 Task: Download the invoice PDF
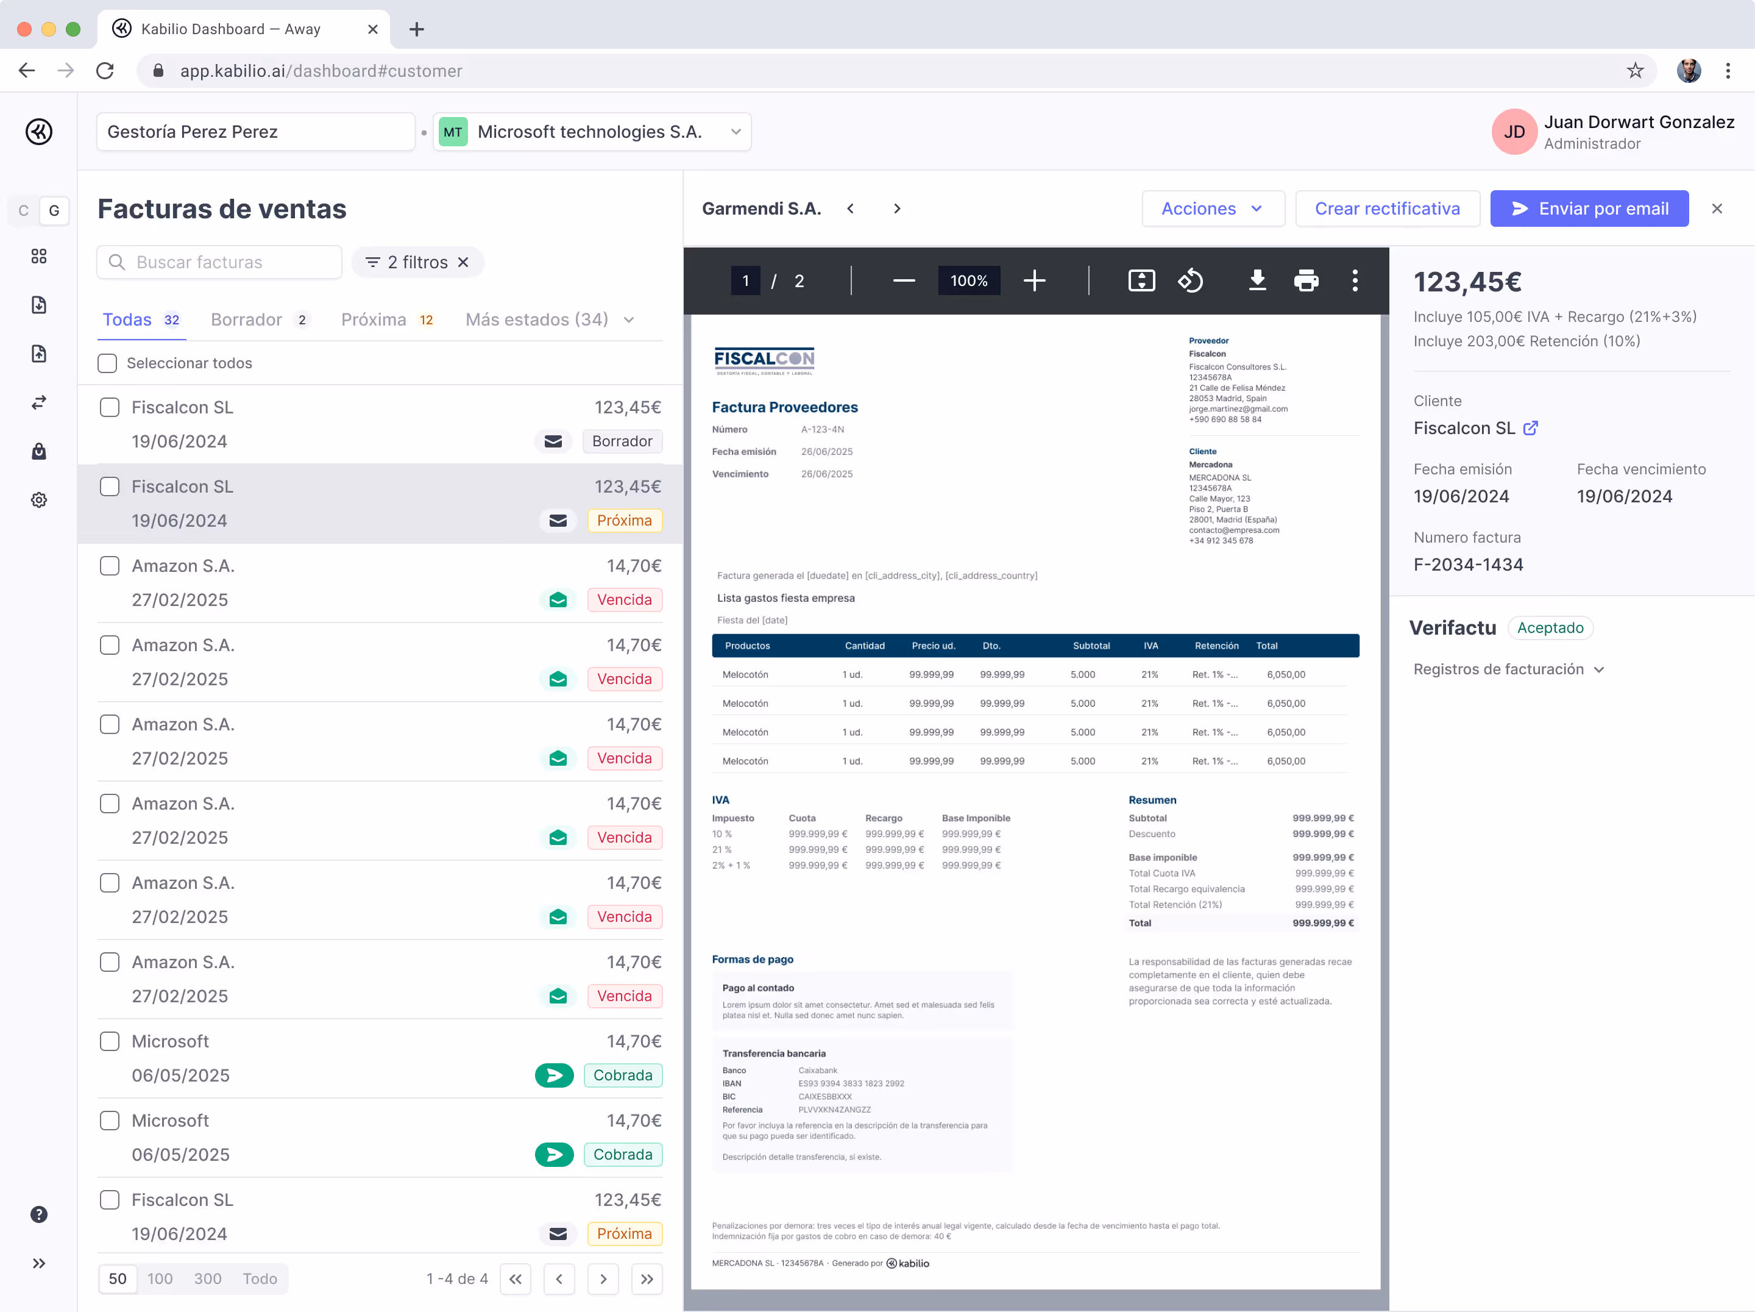pos(1257,280)
